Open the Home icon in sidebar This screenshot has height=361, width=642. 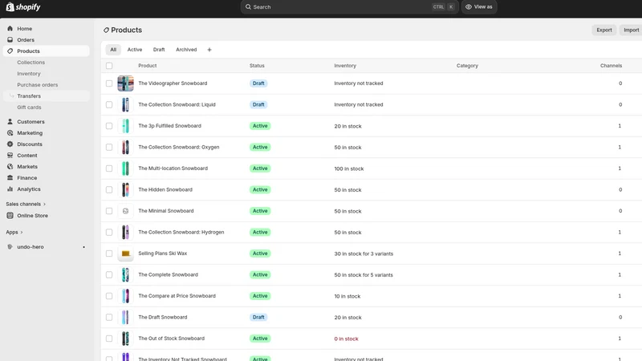(10, 29)
